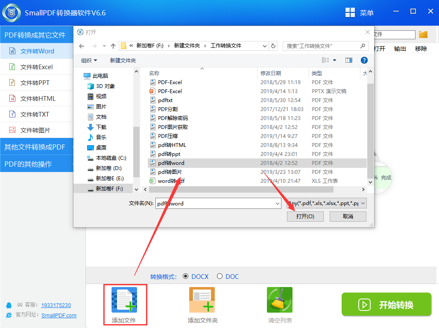Screen dimensions: 439x328
Task: Toggle the preview pane icon
Action: point(348,60)
